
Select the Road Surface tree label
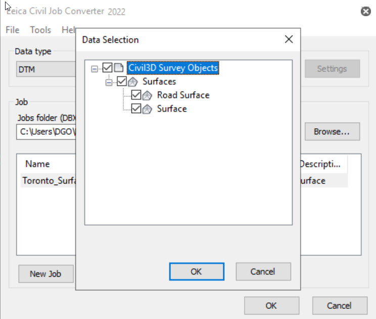pos(183,95)
